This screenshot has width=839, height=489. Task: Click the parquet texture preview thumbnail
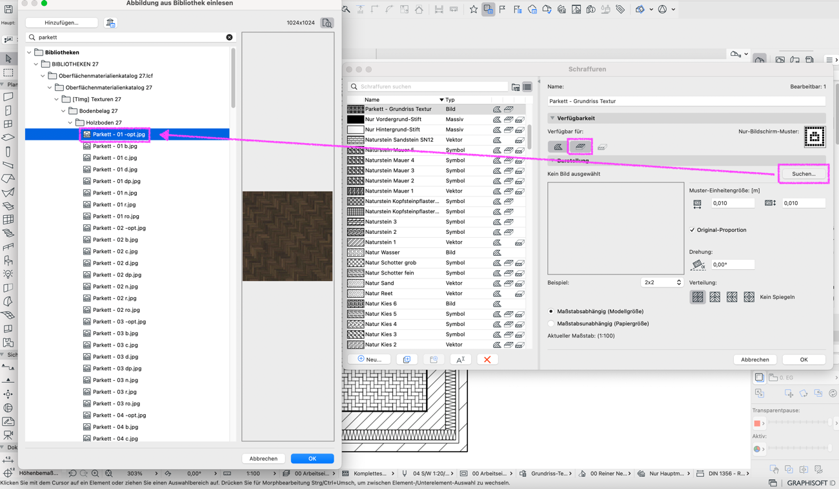288,236
